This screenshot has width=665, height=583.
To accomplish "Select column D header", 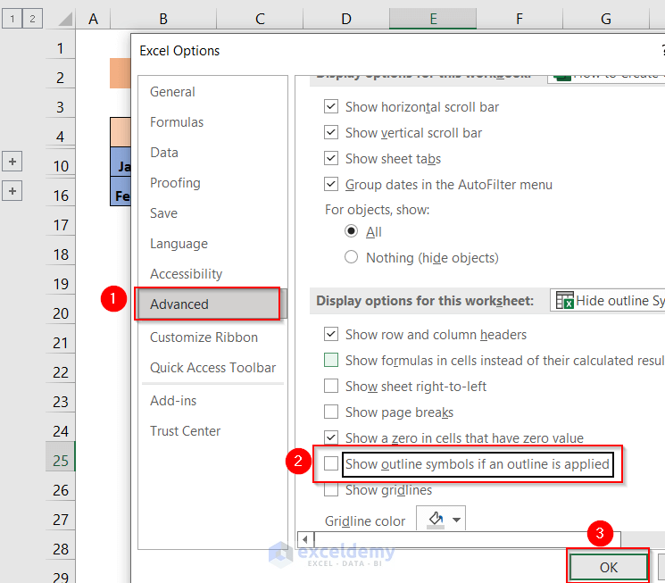I will (x=346, y=19).
